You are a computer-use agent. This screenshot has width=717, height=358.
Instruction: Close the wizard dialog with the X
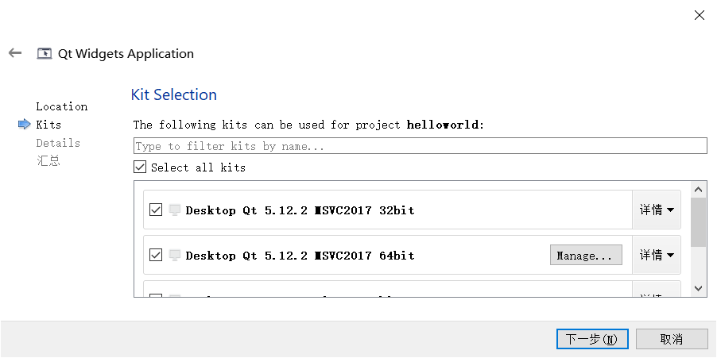pyautogui.click(x=700, y=15)
